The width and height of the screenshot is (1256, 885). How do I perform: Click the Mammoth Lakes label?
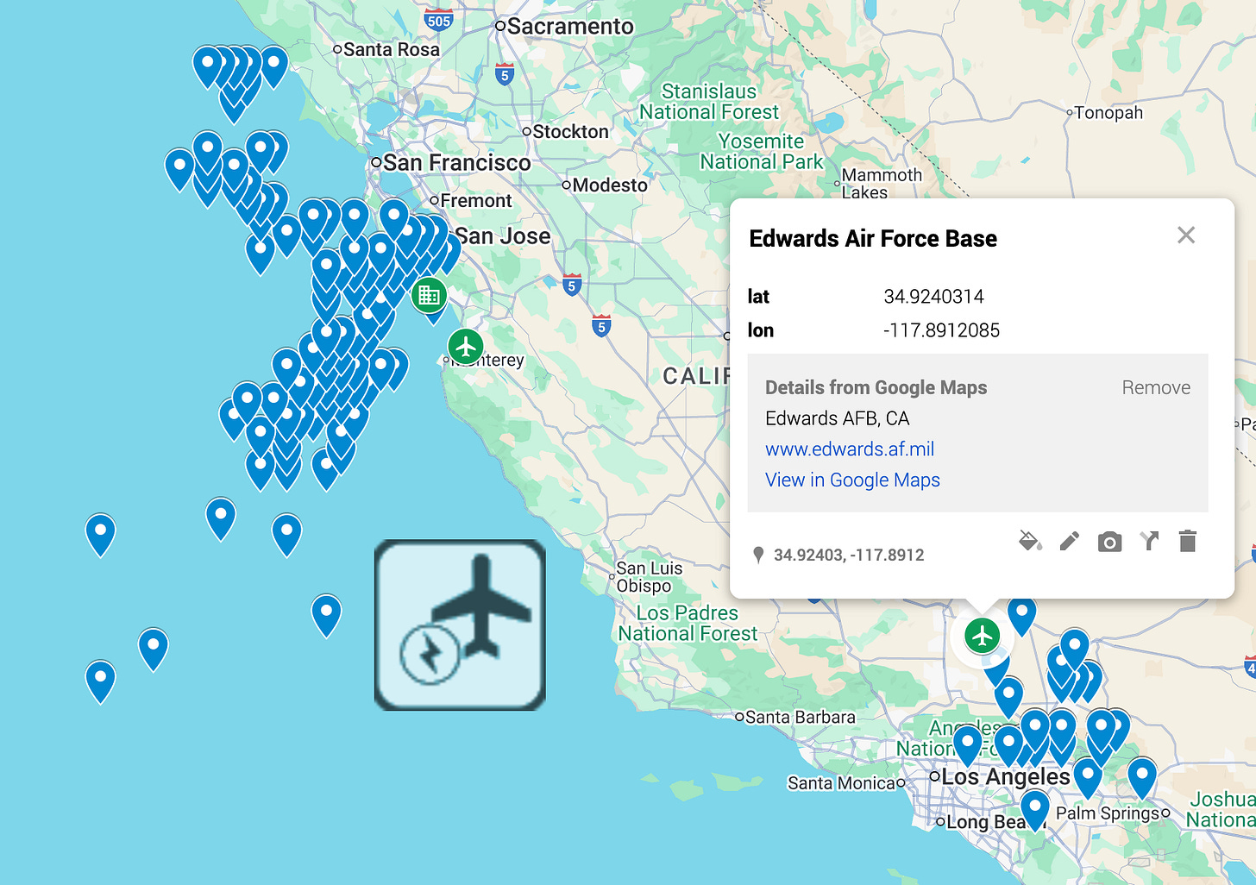[881, 184]
